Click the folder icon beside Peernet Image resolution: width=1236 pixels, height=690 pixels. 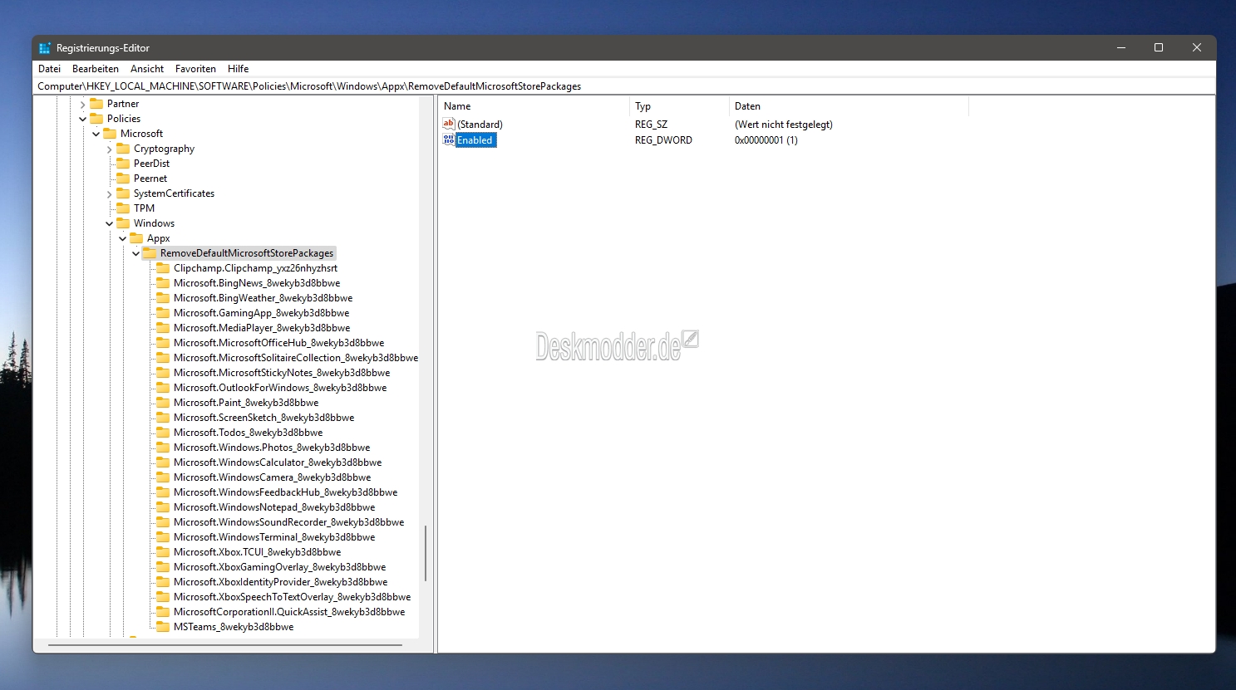pos(123,179)
